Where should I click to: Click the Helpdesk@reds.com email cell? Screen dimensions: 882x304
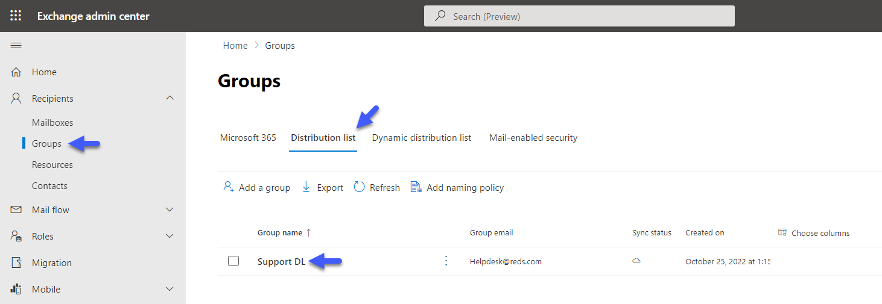pyautogui.click(x=506, y=261)
